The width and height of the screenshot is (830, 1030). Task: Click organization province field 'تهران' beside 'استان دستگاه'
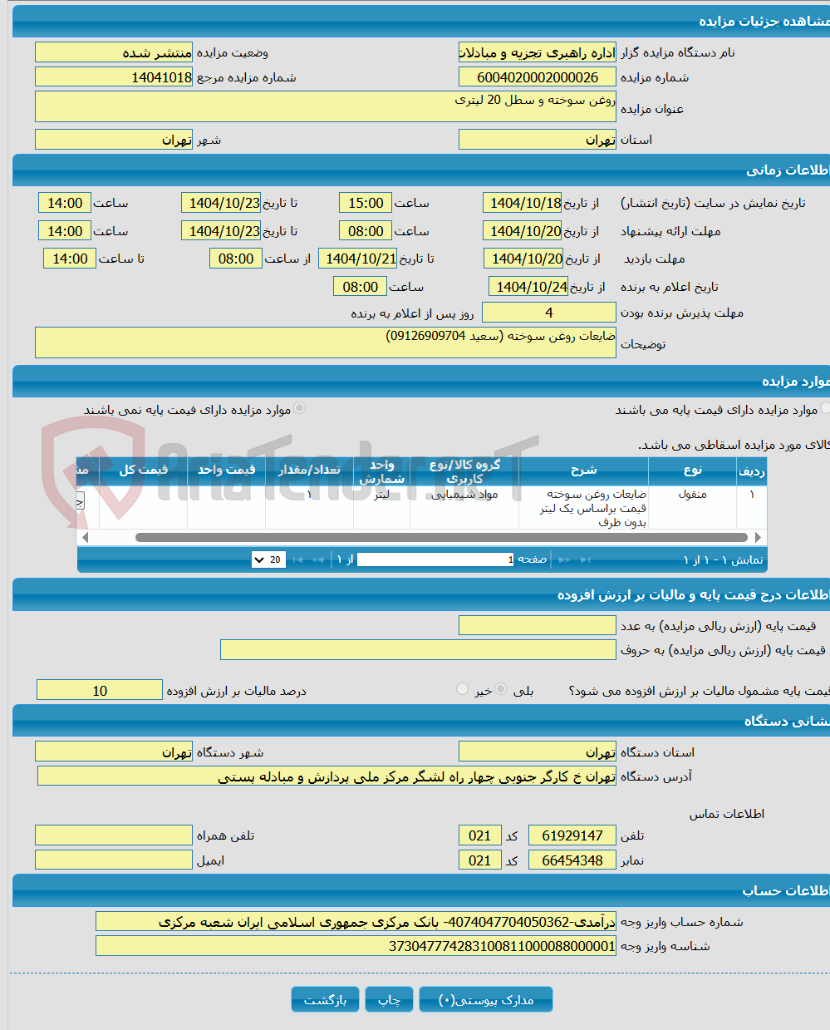[x=538, y=752]
